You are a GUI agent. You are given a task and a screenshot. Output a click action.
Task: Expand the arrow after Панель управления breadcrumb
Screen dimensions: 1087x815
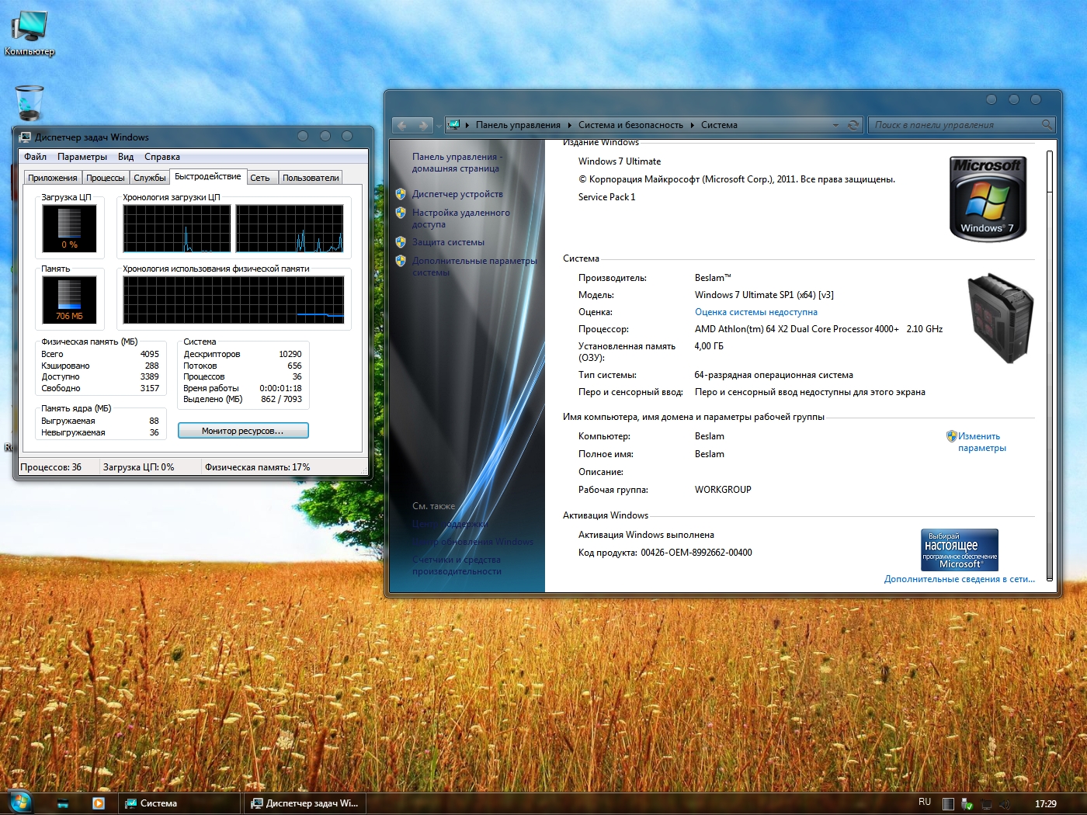(569, 125)
